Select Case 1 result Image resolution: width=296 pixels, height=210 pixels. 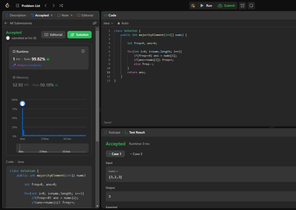point(115,154)
